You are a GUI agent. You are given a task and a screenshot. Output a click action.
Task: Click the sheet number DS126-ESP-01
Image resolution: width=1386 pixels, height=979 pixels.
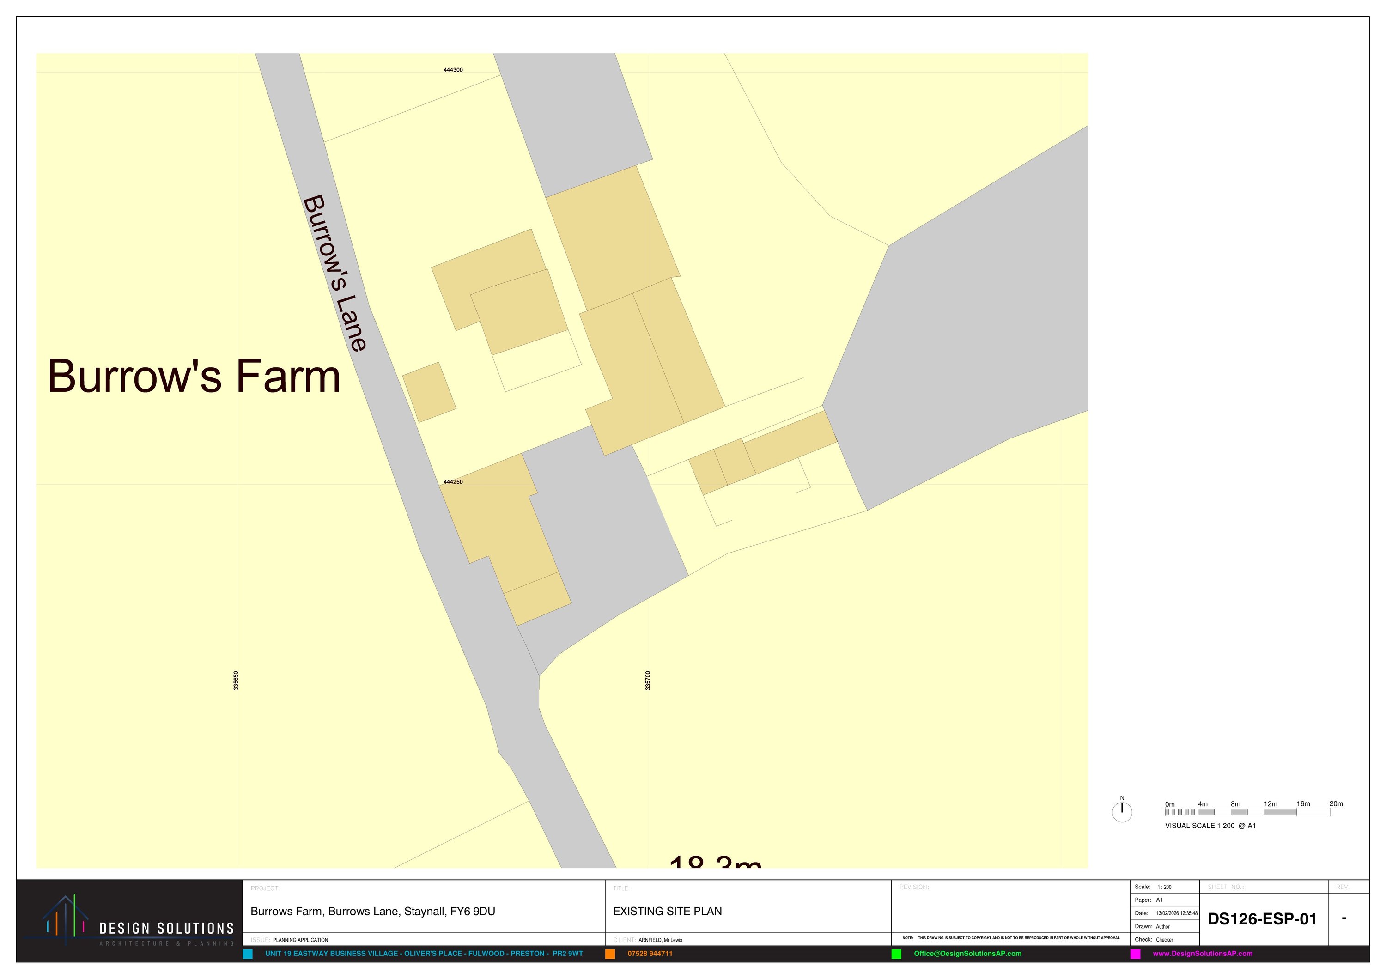(x=1262, y=919)
